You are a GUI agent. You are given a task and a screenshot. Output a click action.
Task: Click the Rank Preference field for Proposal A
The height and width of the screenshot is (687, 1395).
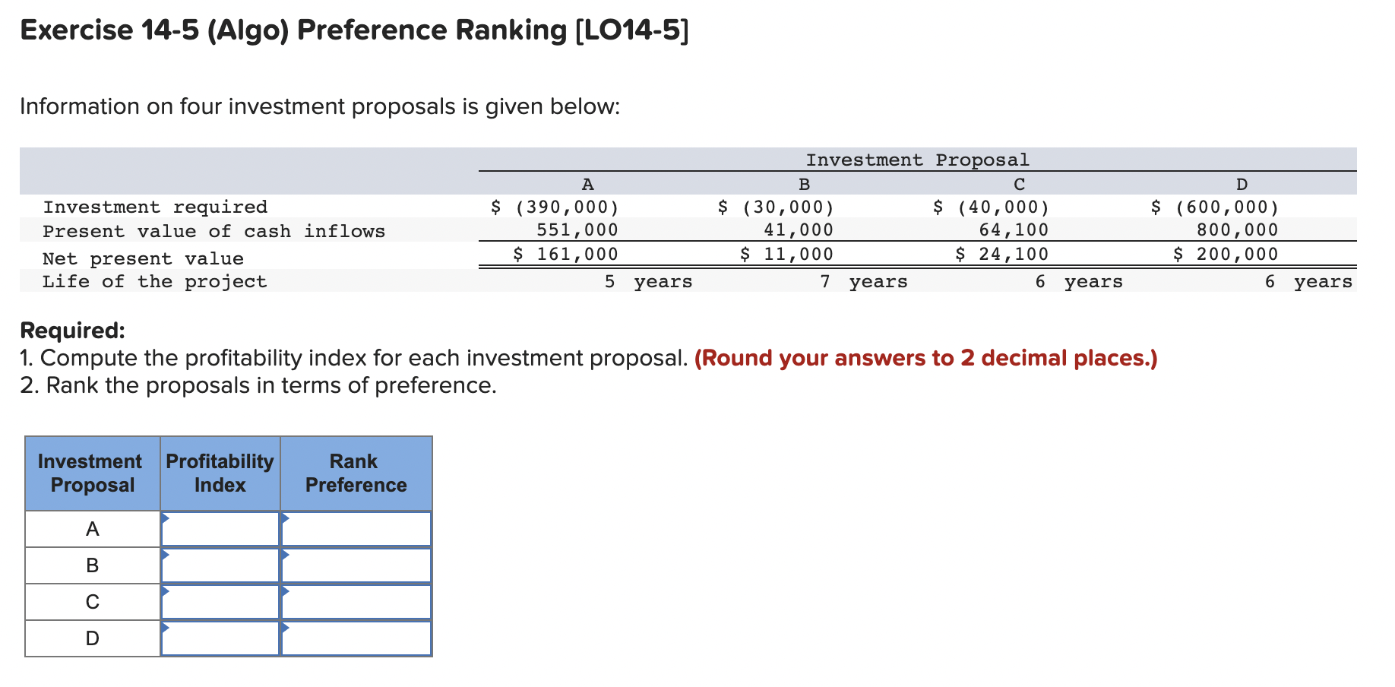(x=356, y=528)
